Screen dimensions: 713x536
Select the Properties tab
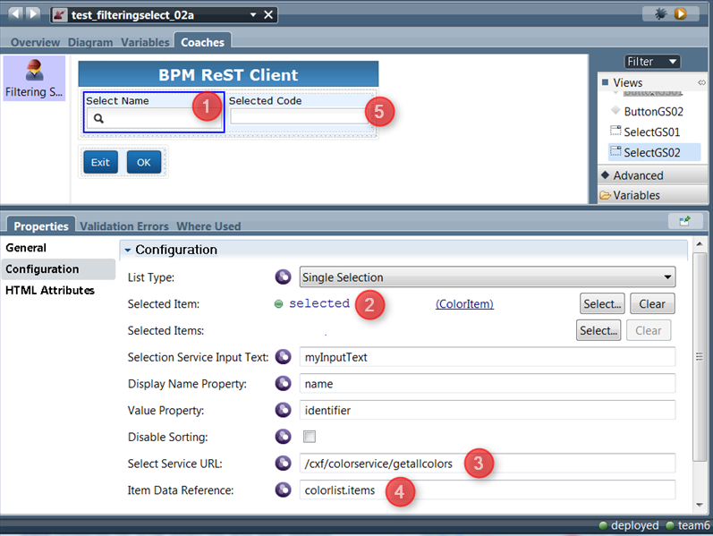(x=41, y=225)
